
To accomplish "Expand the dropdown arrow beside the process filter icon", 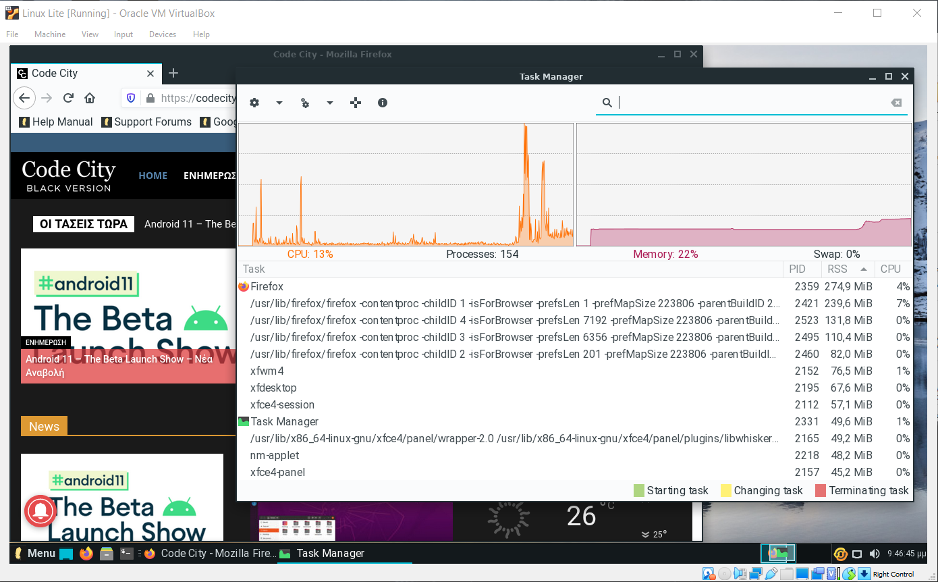I will pyautogui.click(x=329, y=103).
